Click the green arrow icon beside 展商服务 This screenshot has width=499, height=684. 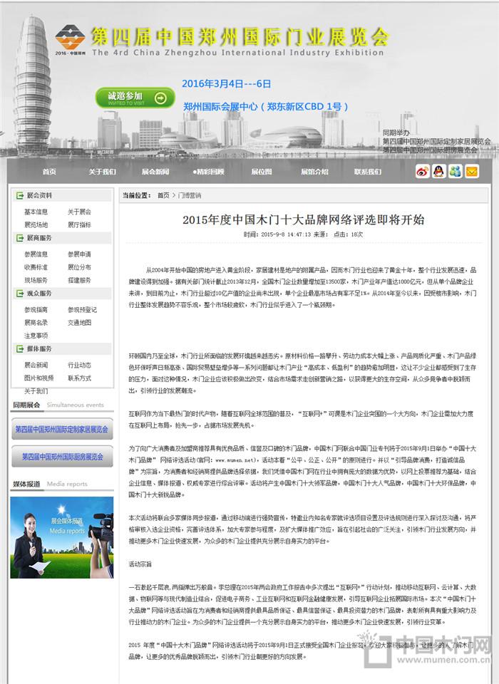[20, 238]
